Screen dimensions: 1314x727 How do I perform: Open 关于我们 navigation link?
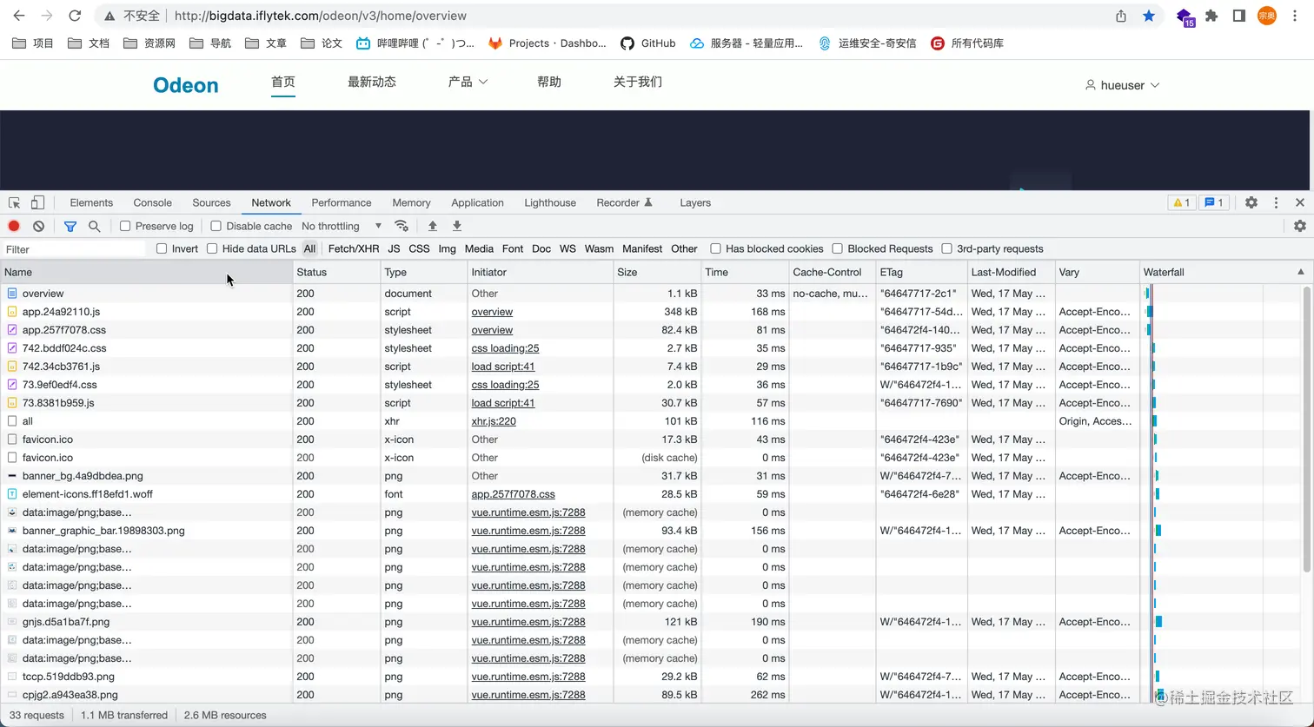point(638,82)
